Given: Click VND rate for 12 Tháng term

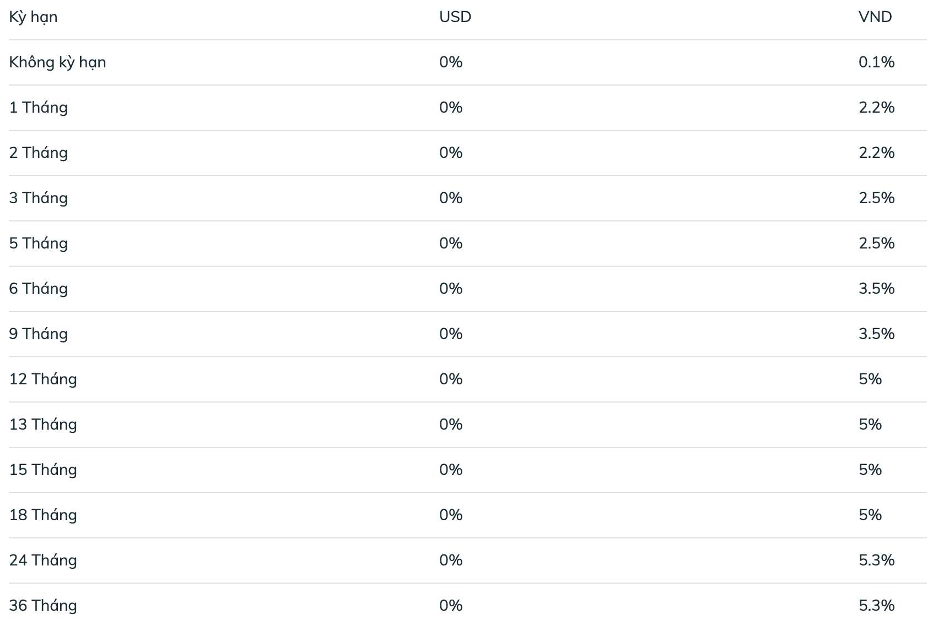Looking at the screenshot, I should tap(870, 379).
